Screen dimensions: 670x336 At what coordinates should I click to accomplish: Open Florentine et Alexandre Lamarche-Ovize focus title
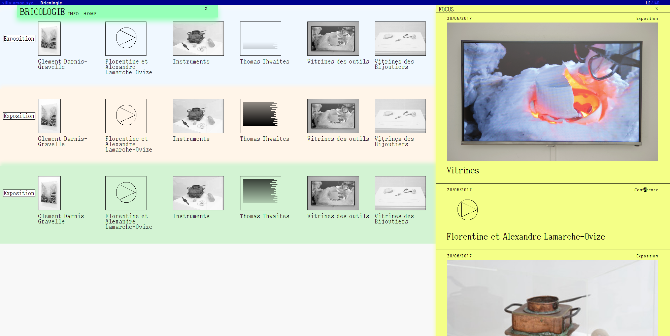tap(526, 237)
